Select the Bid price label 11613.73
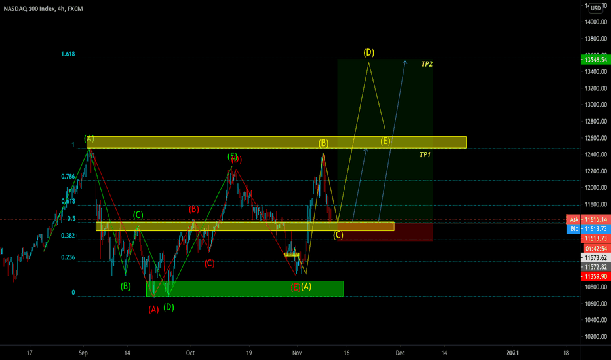The image size is (611, 360). tap(589, 229)
